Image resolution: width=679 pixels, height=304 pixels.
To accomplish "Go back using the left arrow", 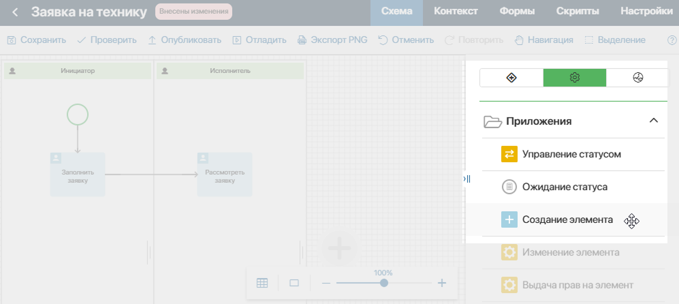I will pos(15,12).
